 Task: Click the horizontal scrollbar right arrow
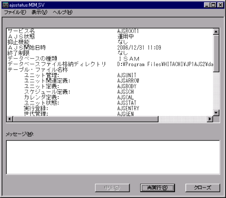pos(210,119)
